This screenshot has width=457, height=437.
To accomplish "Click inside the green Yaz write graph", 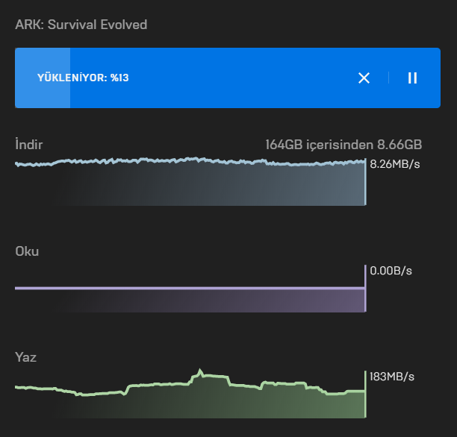I will coord(224,403).
